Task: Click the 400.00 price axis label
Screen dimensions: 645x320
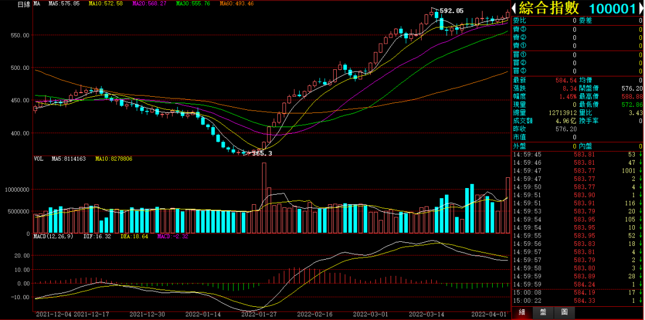Action: tap(21, 133)
